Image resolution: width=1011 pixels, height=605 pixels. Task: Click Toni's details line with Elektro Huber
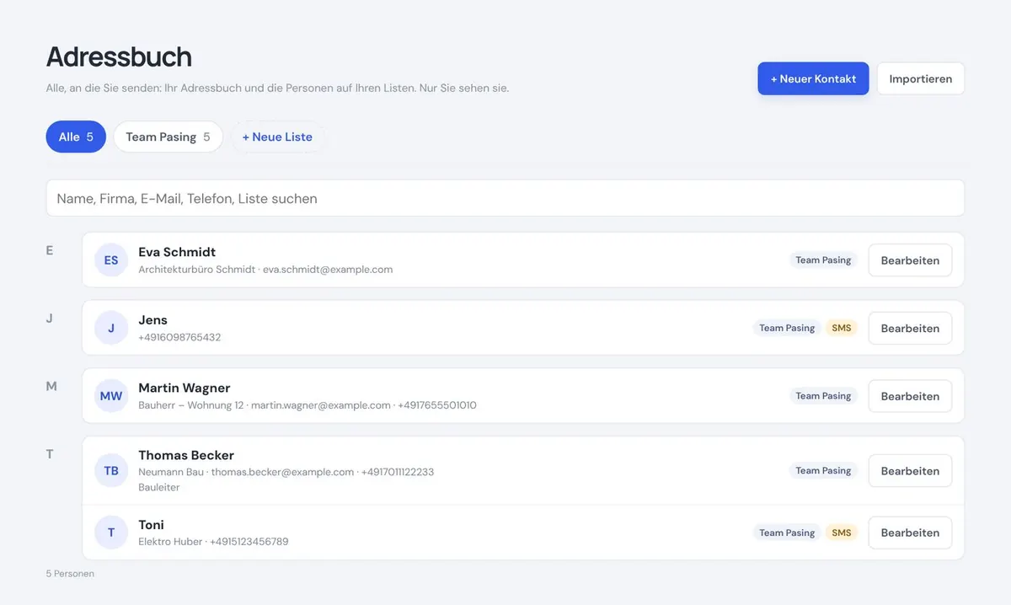coord(213,542)
